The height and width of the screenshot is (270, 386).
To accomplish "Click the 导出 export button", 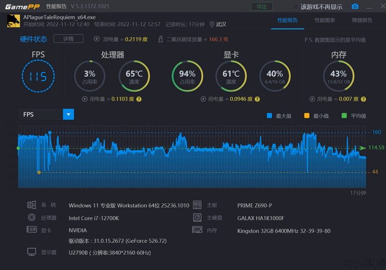I will 261,7.
